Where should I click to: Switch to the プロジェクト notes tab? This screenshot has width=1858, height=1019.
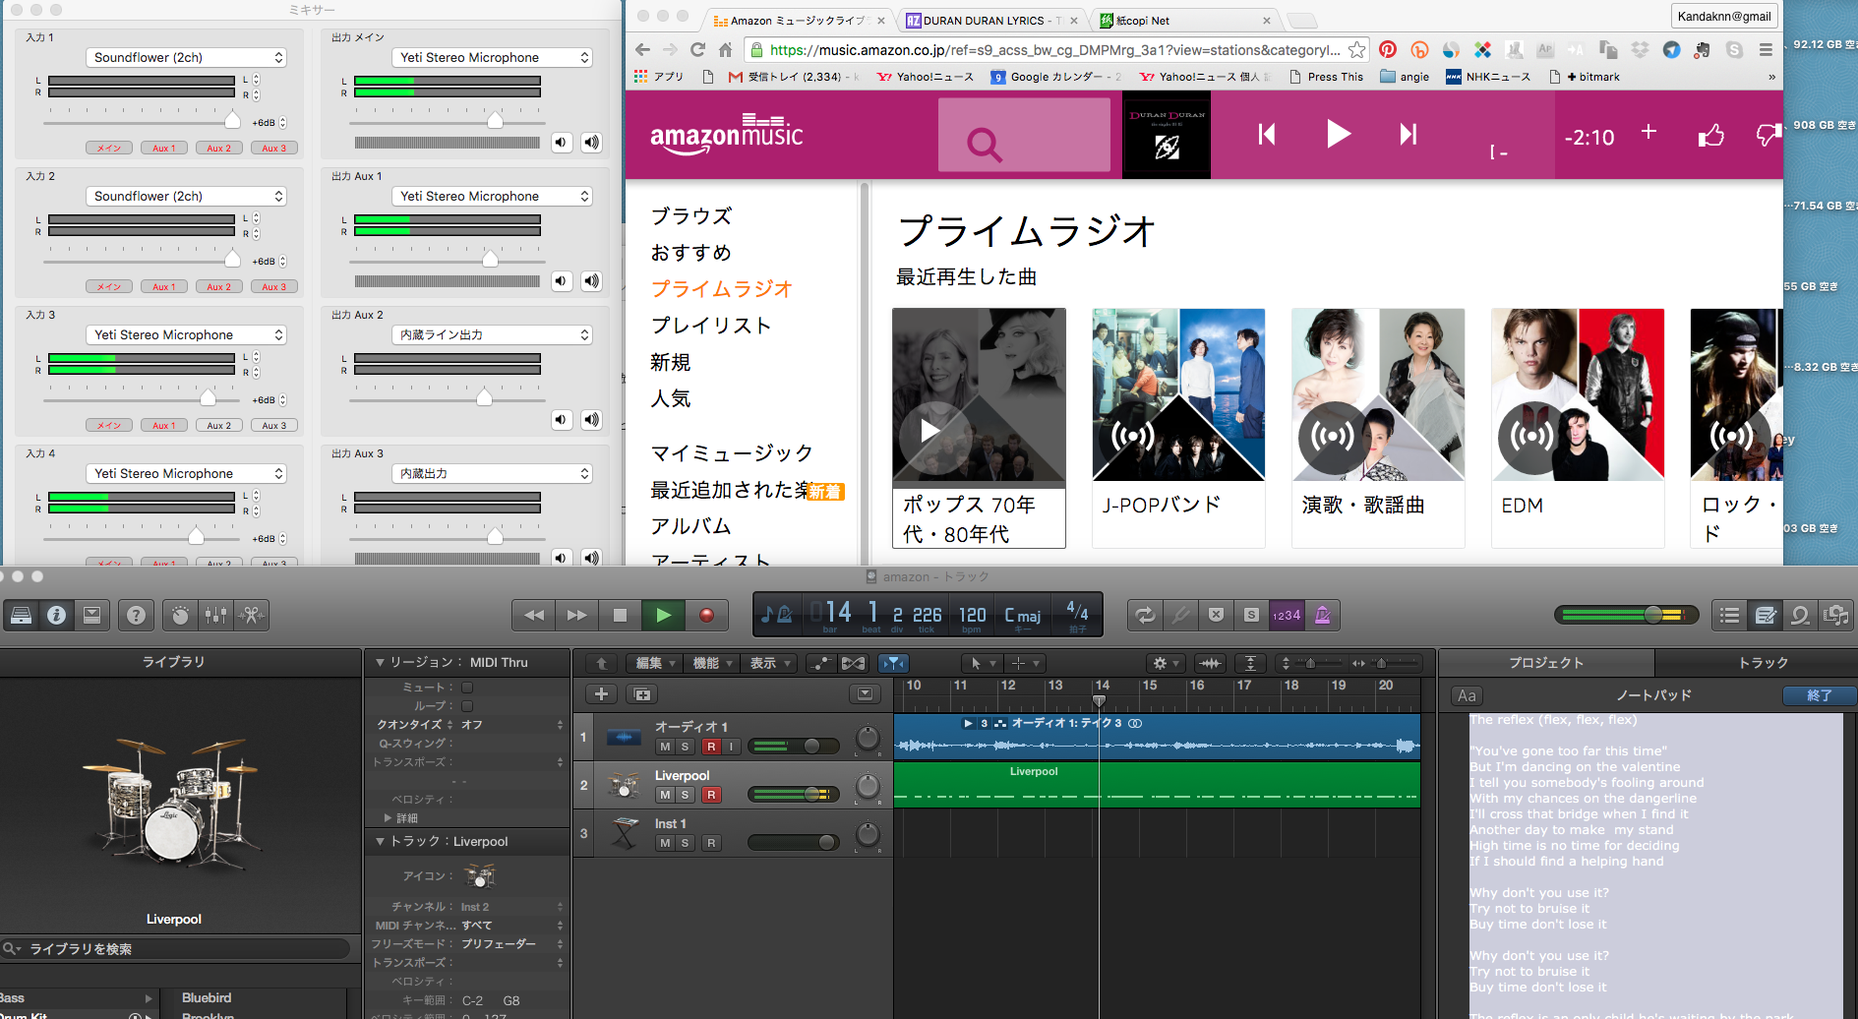click(1546, 663)
